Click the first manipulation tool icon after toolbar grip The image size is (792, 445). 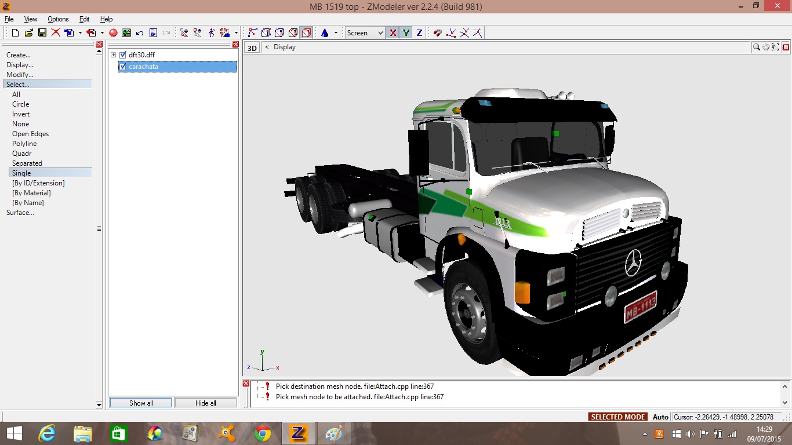pyautogui.click(x=184, y=33)
